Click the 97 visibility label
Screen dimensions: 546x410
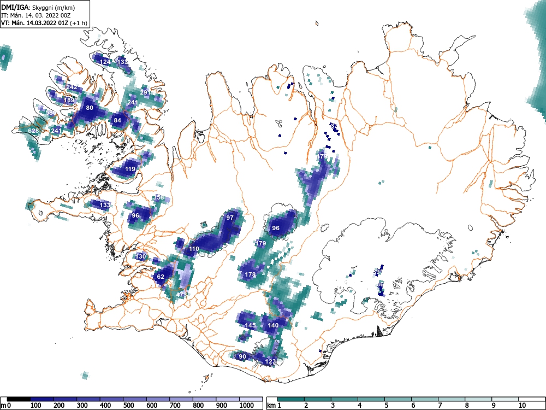[229, 218]
